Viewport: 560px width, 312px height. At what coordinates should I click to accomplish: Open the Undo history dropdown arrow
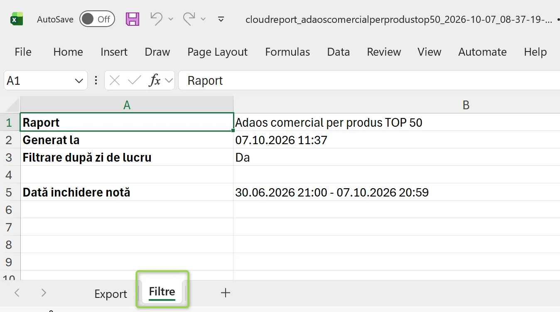tap(170, 19)
